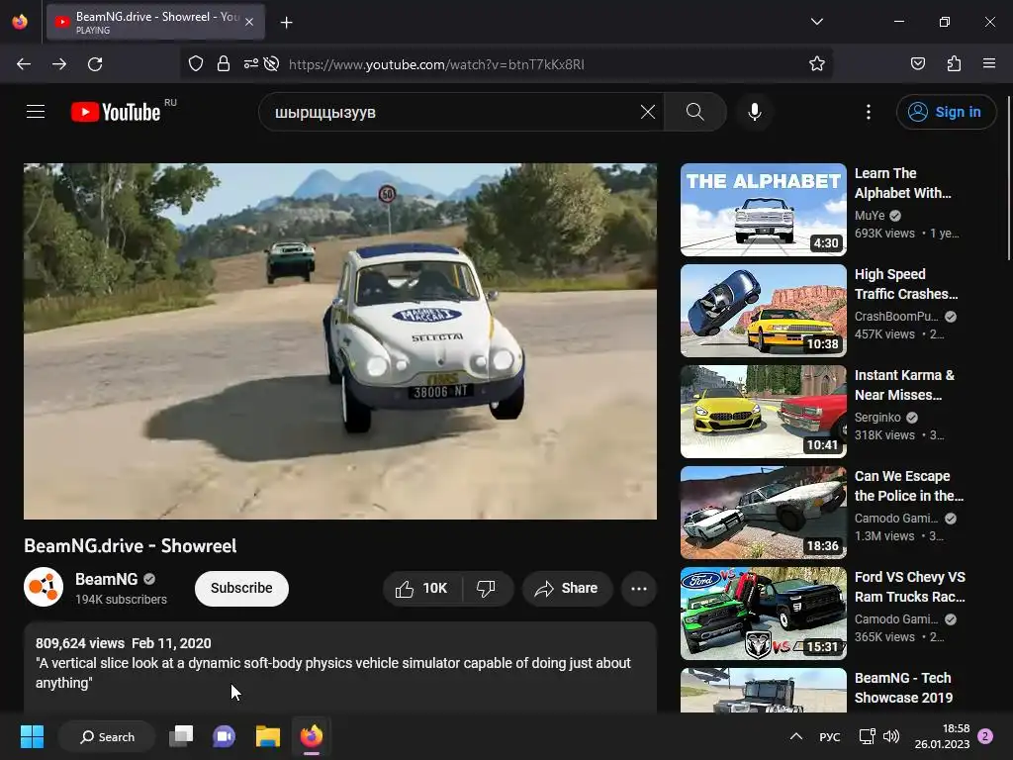Click the blocked autoplay icon in address bar

[x=271, y=64]
